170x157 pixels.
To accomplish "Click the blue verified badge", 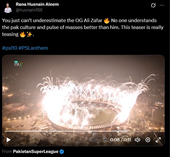I will tap(62, 152).
